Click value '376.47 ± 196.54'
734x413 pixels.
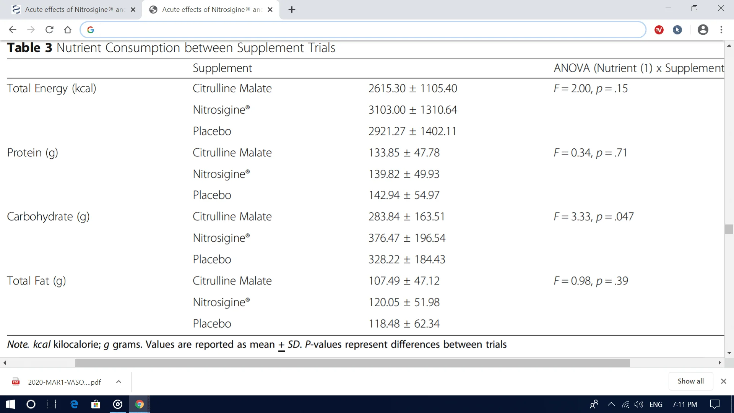407,238
